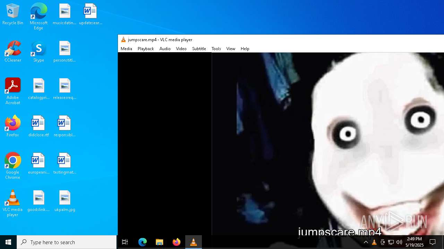This screenshot has width=444, height=249.
Task: Click the VLC video playback area
Action: tap(281, 144)
